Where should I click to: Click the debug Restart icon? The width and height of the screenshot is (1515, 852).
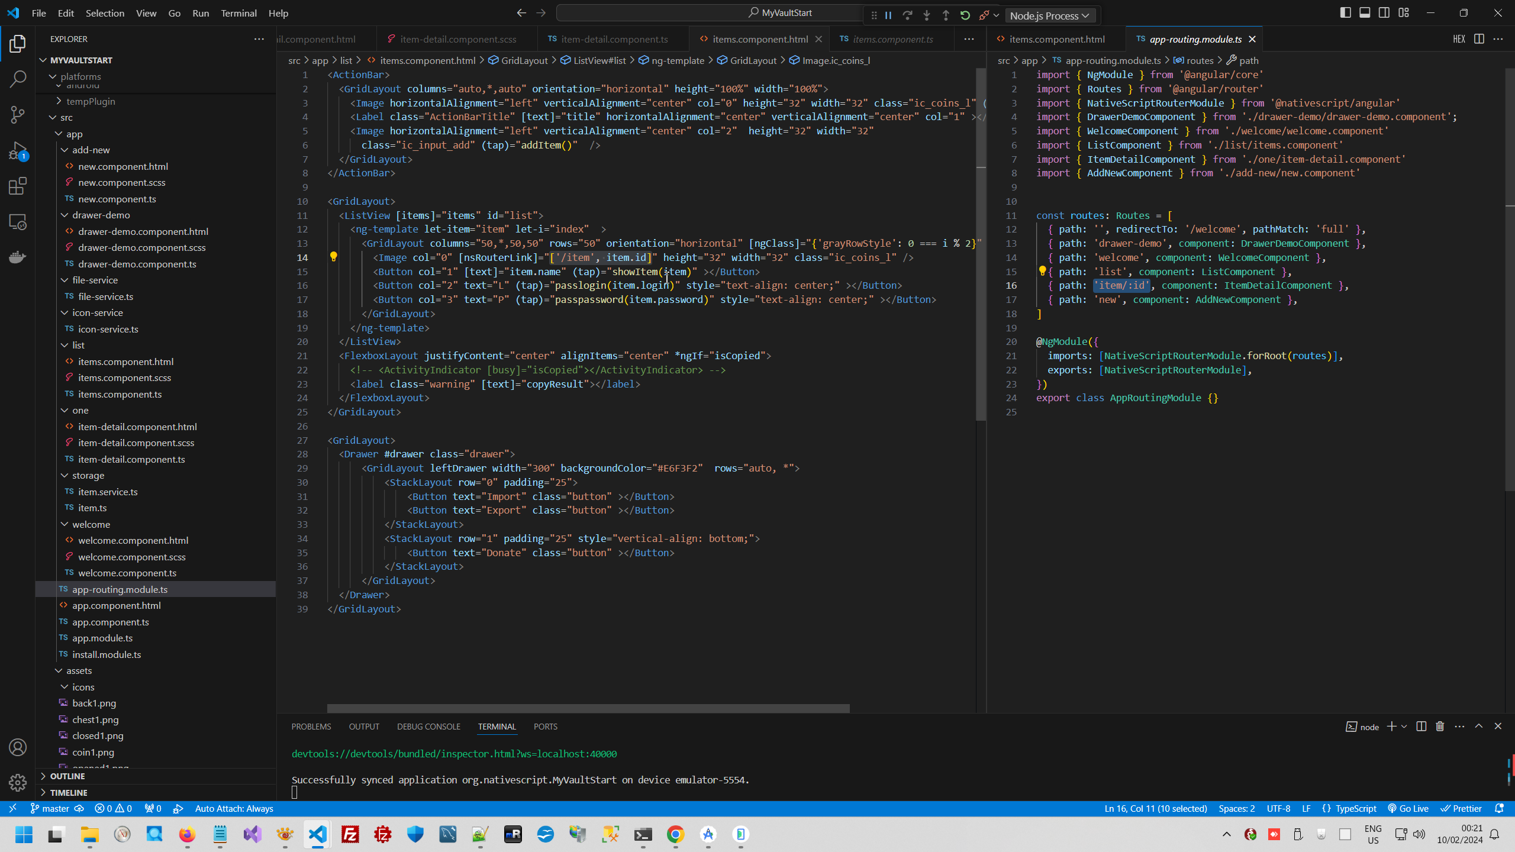965,15
